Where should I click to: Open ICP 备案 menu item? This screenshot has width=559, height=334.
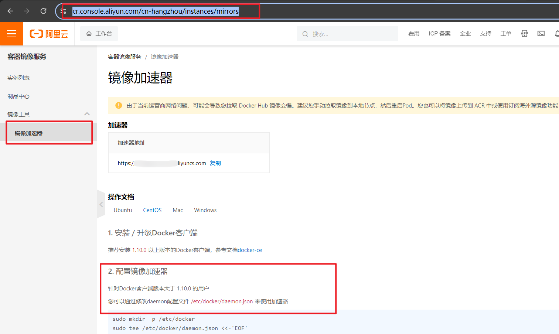(440, 34)
